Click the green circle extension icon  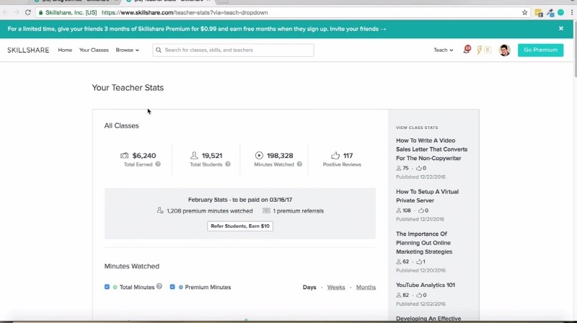[x=561, y=12]
